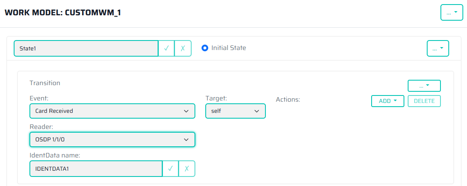Open the Transition options menu

tap(424, 86)
